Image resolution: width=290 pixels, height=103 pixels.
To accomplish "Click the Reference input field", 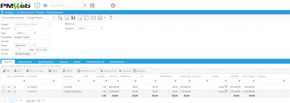I will coord(89,24).
